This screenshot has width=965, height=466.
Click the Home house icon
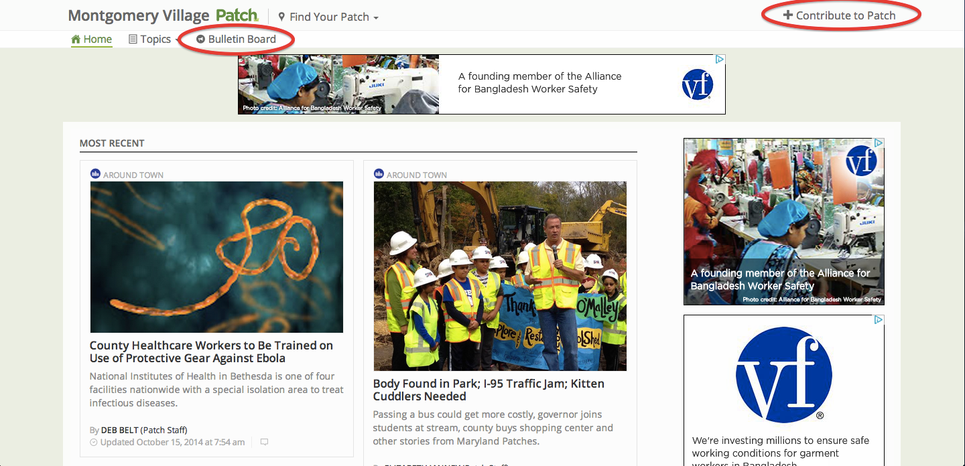76,40
